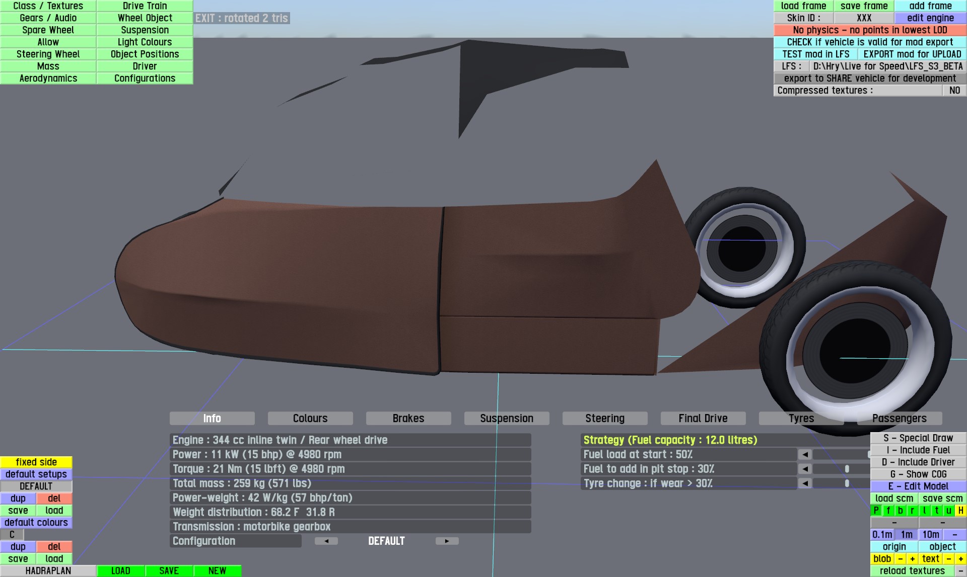Click EXPORT mod for UPLOAD

pos(912,54)
